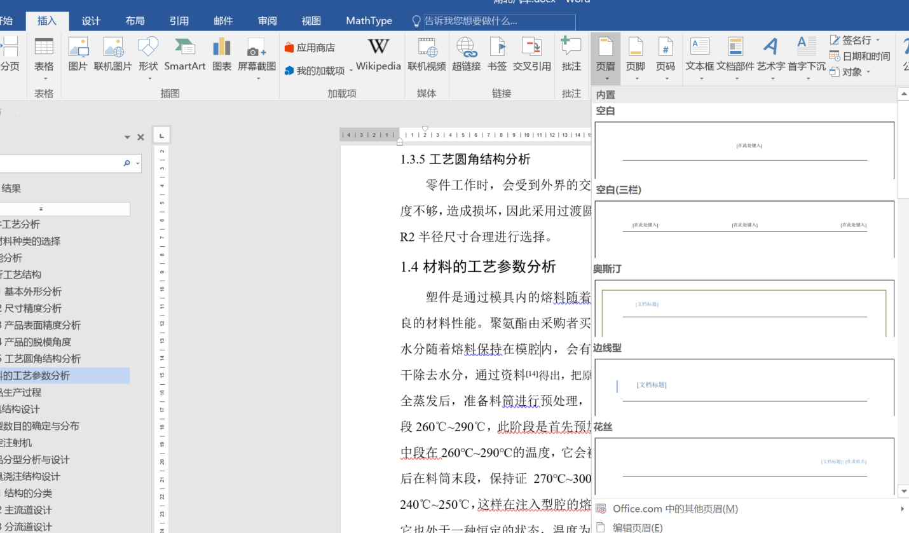Insert a Cross-reference

(x=532, y=55)
